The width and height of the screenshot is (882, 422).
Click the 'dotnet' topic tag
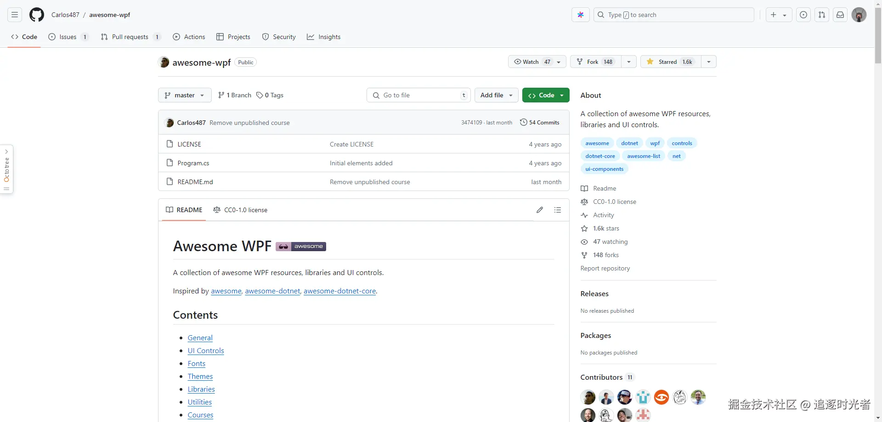point(629,143)
